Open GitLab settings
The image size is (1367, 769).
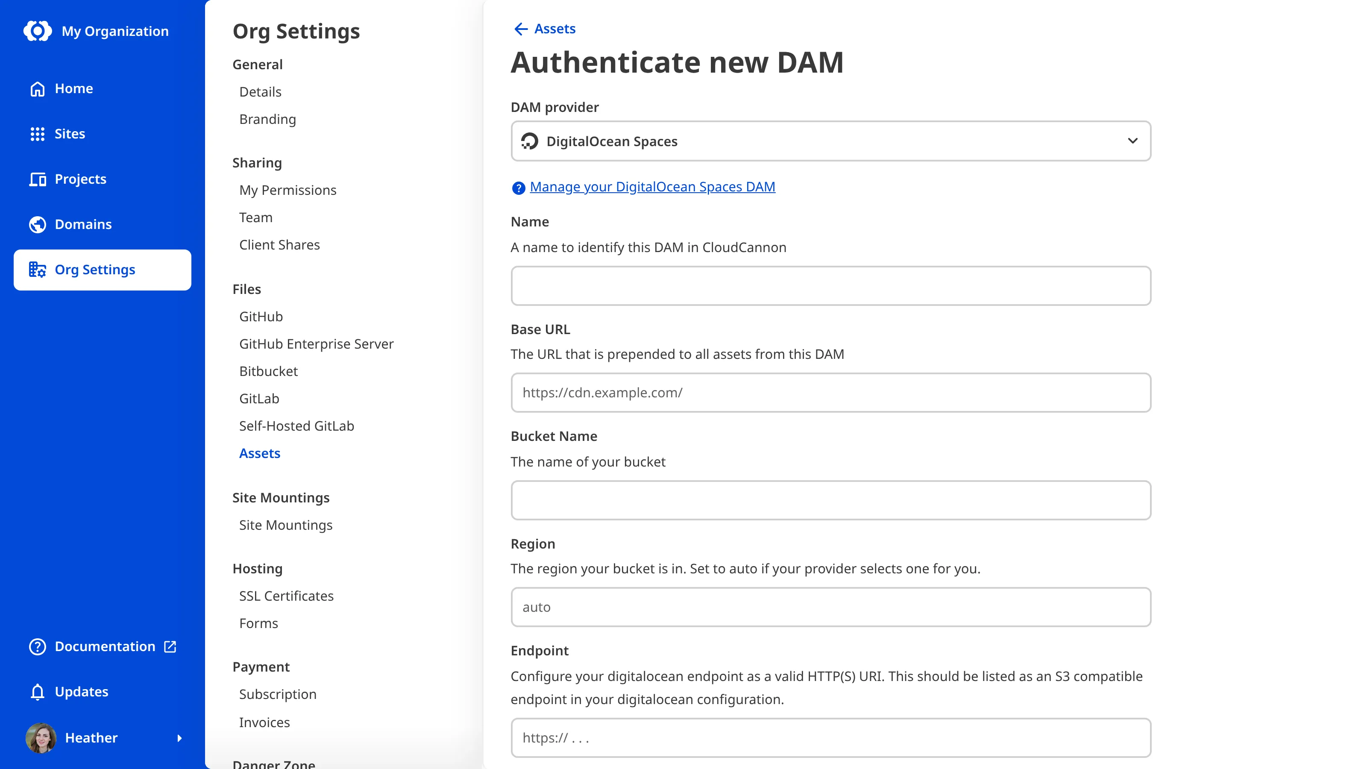[x=259, y=399]
